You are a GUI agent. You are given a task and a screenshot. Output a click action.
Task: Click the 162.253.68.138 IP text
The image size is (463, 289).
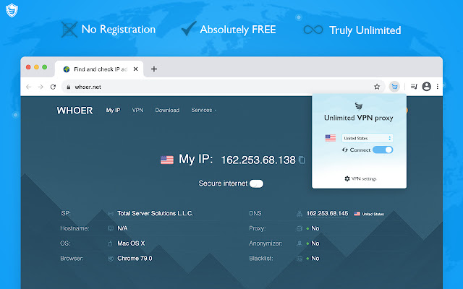tap(258, 160)
